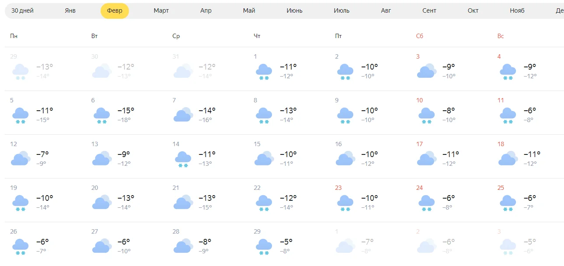Click the cloudy icon for February 3

[x=426, y=71]
